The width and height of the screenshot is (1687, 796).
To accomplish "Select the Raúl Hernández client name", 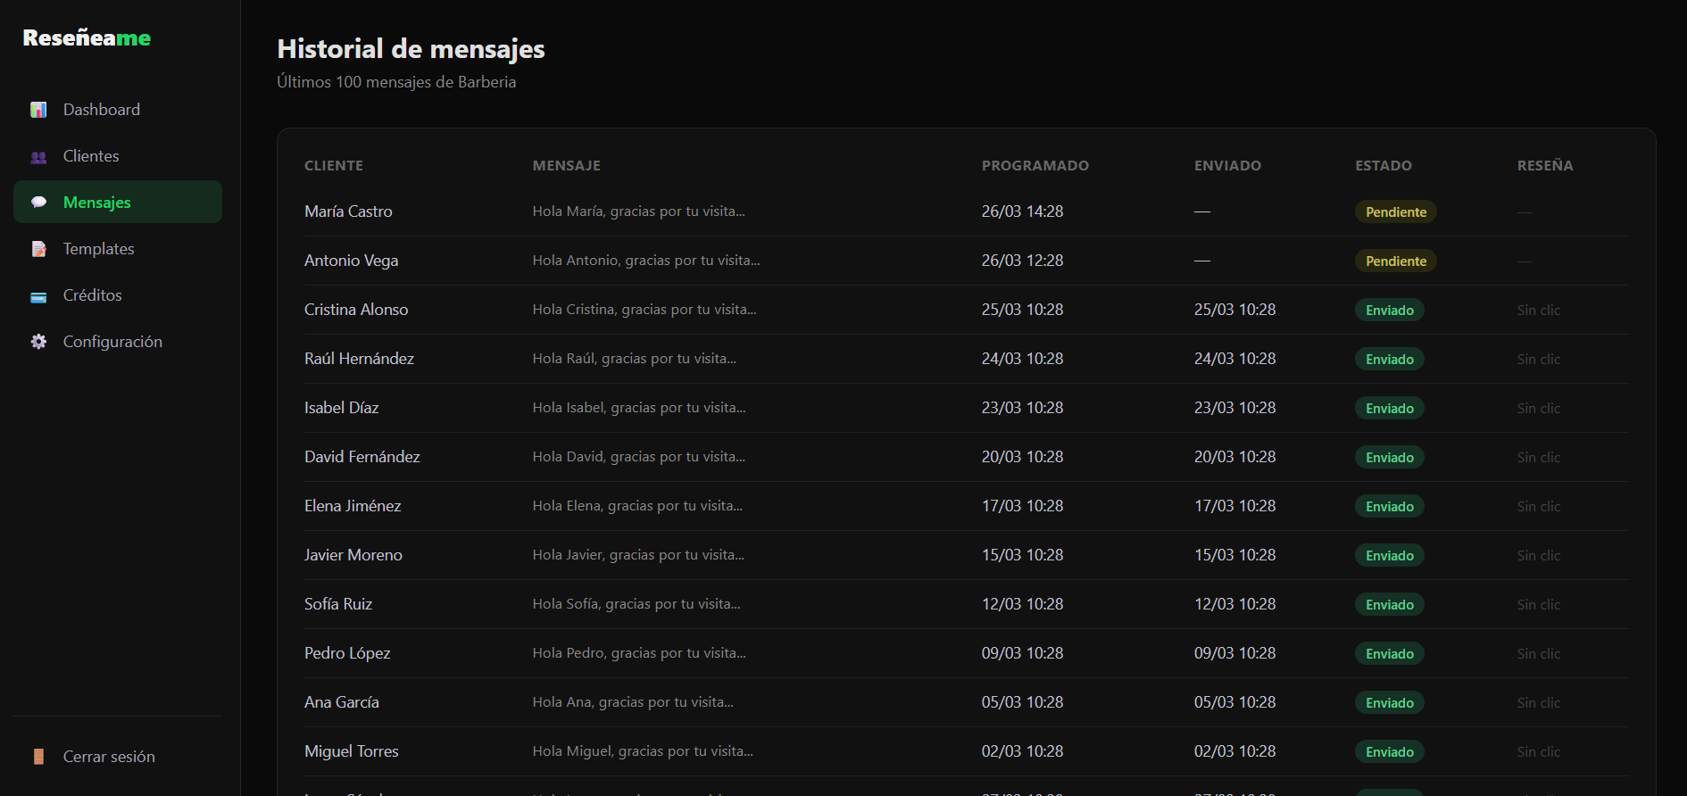I will point(359,359).
